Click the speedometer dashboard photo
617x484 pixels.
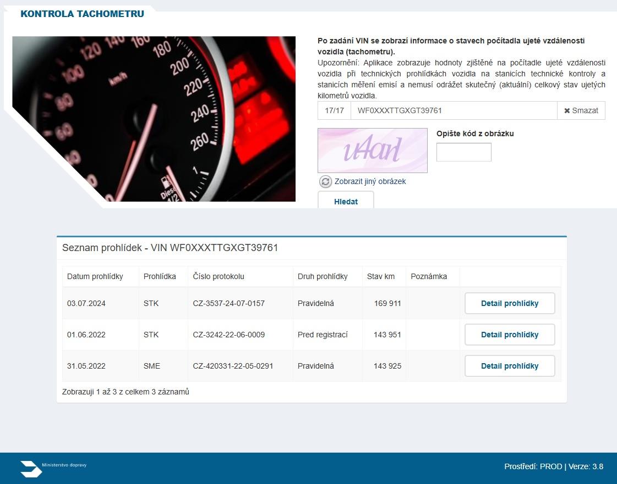(x=154, y=119)
